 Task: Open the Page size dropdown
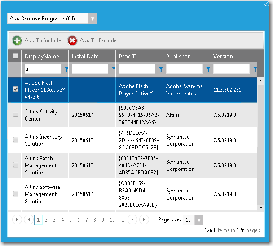tap(199, 220)
